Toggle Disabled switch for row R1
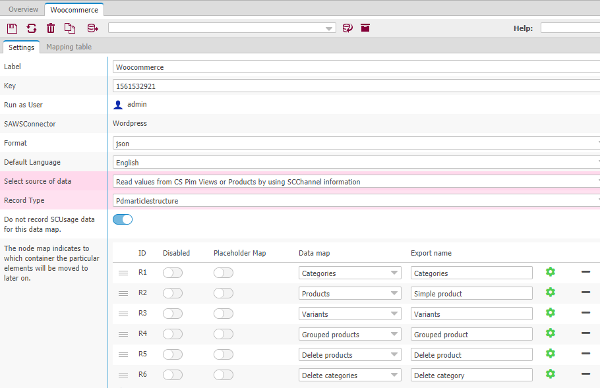Viewport: 600px width, 388px height. 173,273
